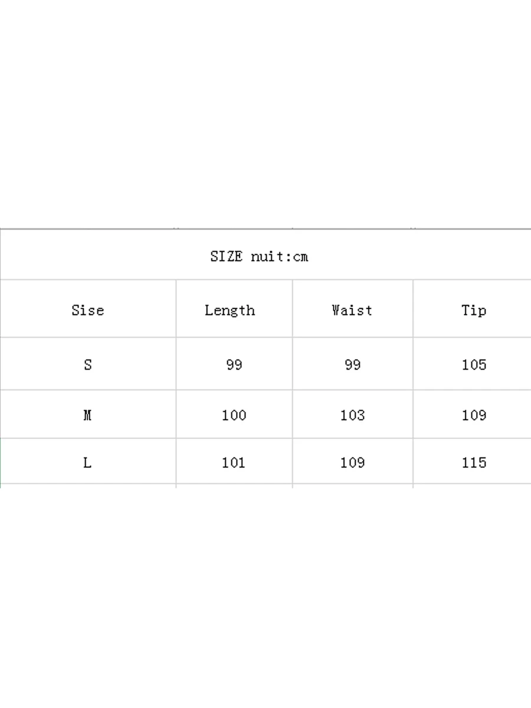Select the Tip value 105 cell
Screen dimensions: 531x708
[472, 363]
